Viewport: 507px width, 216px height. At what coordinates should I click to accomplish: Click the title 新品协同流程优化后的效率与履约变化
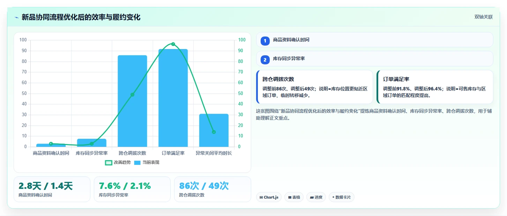pyautogui.click(x=81, y=17)
